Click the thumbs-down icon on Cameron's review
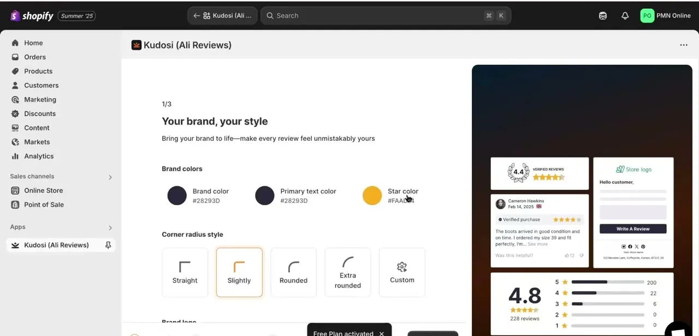Image resolution: width=699 pixels, height=336 pixels. (581, 255)
